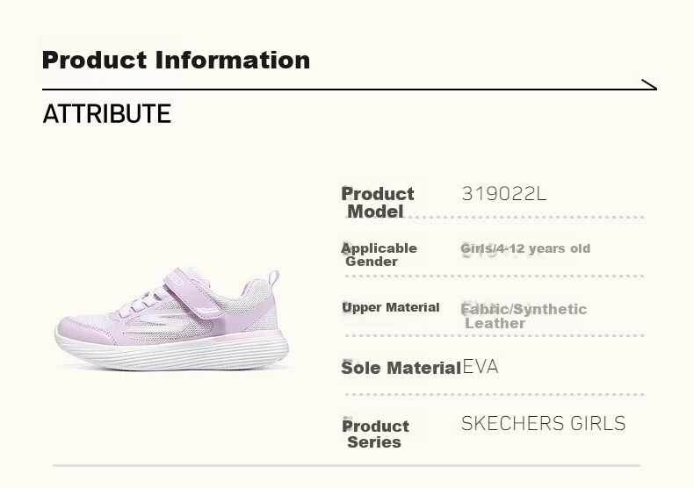Click the Product Information heading
This screenshot has width=694, height=488.
pyautogui.click(x=176, y=60)
